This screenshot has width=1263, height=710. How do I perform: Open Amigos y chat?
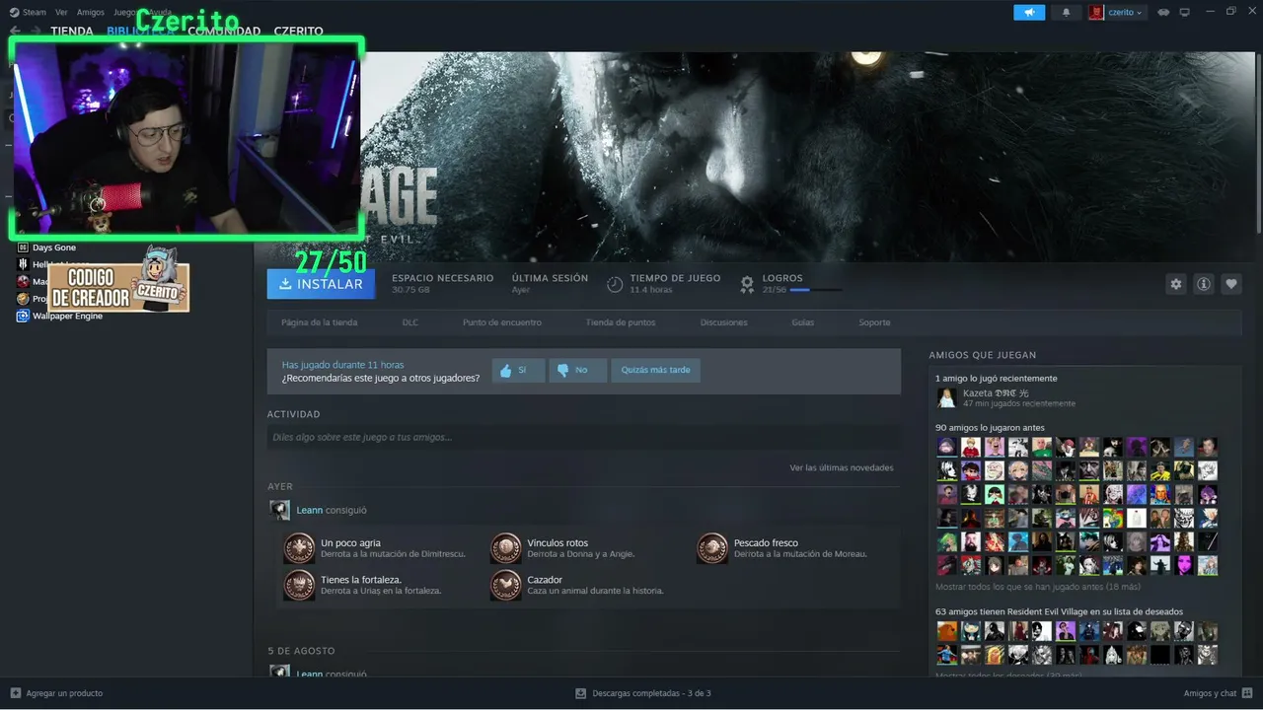(1210, 693)
